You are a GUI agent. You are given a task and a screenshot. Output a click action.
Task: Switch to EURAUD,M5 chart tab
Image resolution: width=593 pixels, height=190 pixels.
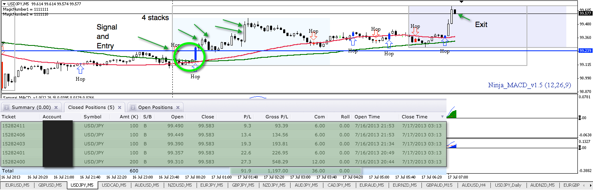(372, 185)
